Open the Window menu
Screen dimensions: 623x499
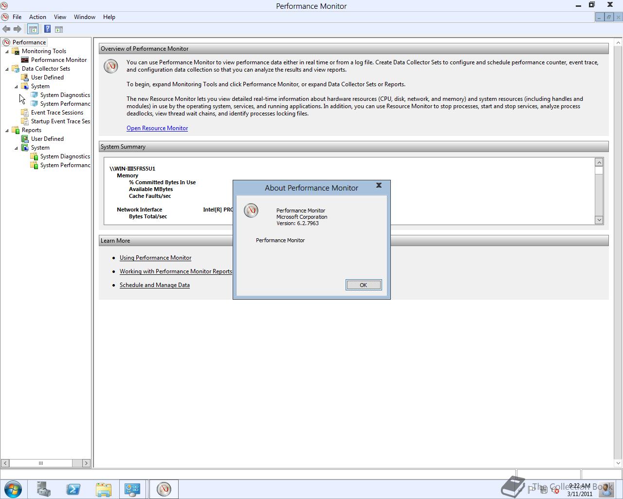(x=85, y=17)
